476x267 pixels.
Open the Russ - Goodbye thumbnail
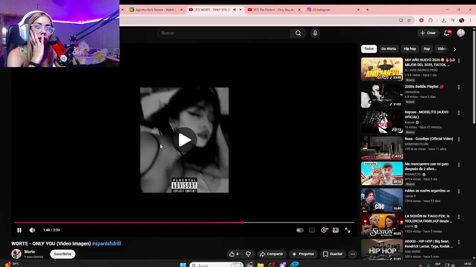click(382, 148)
